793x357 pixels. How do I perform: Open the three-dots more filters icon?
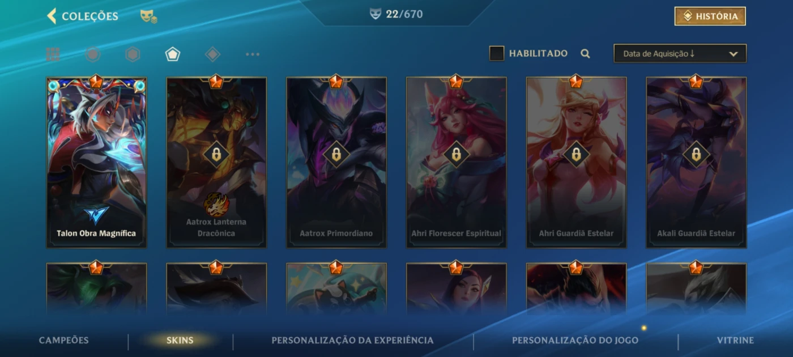253,54
